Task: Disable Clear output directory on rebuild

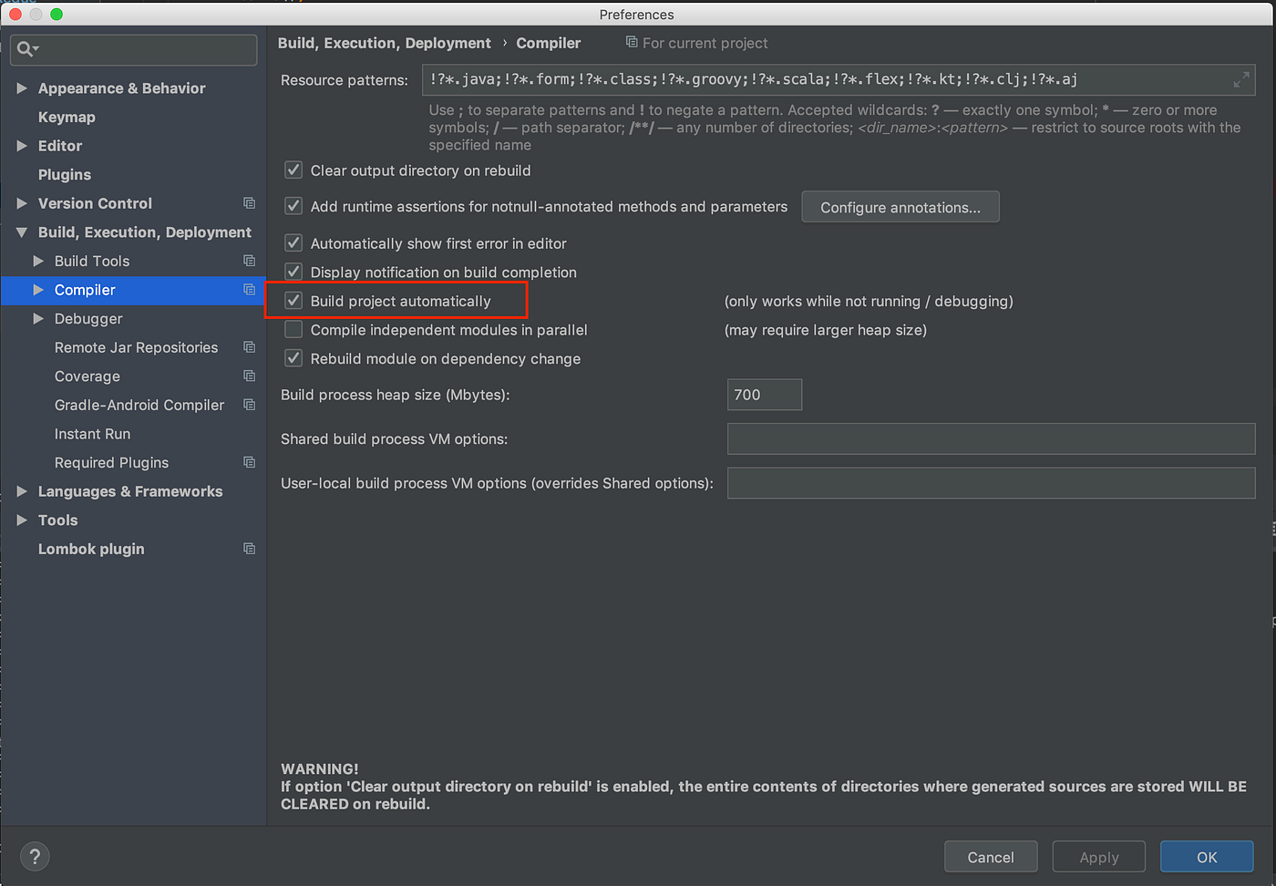Action: [293, 170]
